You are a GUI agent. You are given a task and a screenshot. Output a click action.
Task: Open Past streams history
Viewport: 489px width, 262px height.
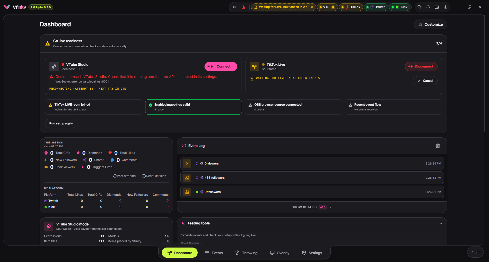pos(124,176)
